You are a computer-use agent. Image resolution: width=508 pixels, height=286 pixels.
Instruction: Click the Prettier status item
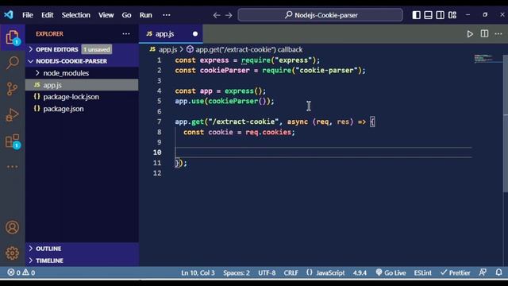tap(455, 272)
